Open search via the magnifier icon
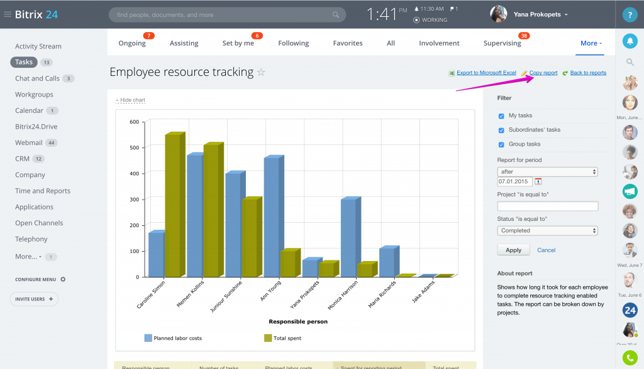Viewport: 644px width, 369px height. [x=630, y=62]
